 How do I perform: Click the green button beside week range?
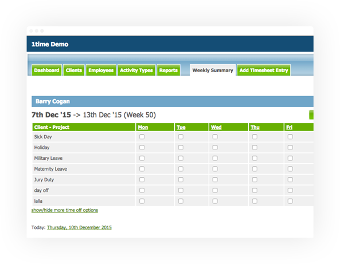[x=311, y=115]
